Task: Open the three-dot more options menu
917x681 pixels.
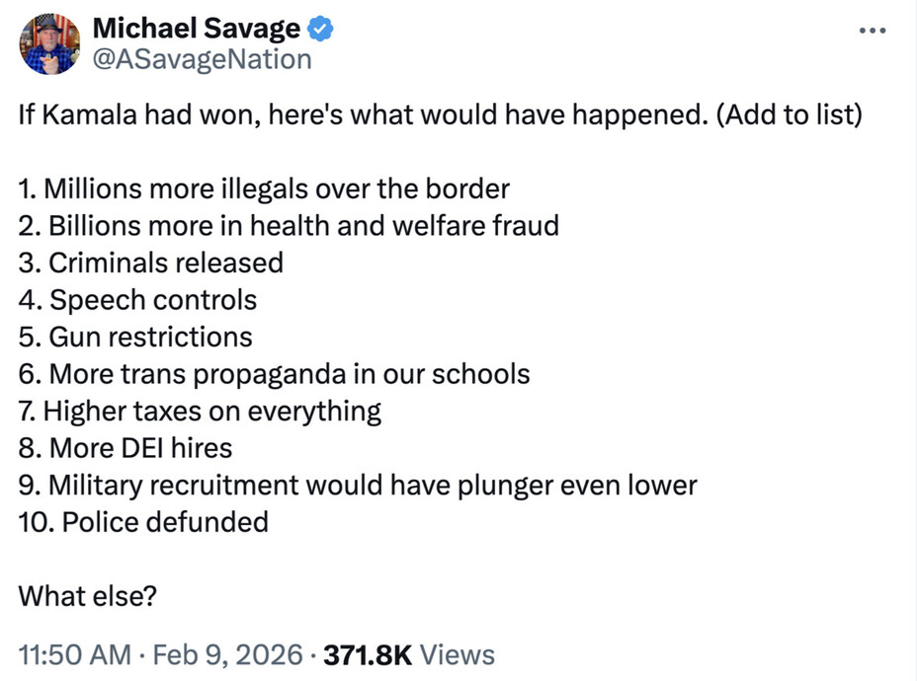Action: click(873, 30)
